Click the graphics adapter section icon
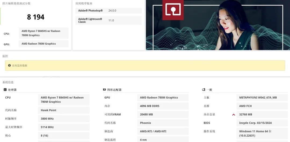The image size is (290, 142). click(x=104, y=90)
